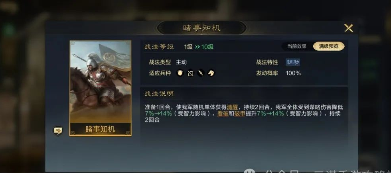Open the 清醒 keyword link
Screen dimensions: 391x173
(x=232, y=108)
